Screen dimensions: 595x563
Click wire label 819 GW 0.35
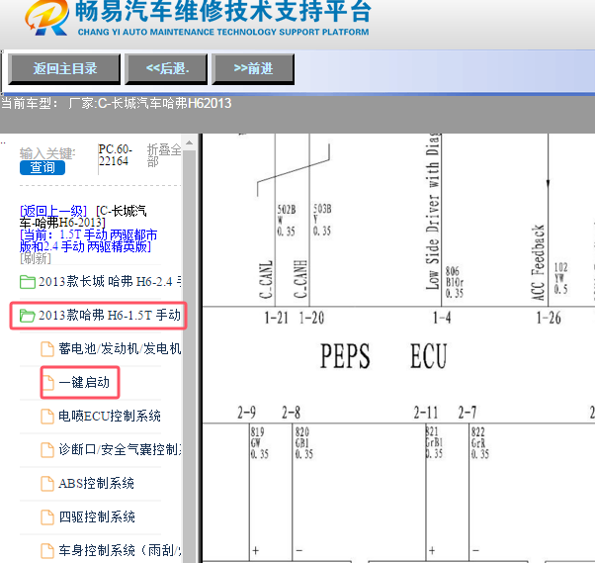tap(260, 443)
